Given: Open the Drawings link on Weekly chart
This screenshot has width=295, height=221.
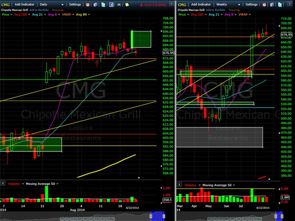Looking at the screenshot, I should [x=235, y=10].
